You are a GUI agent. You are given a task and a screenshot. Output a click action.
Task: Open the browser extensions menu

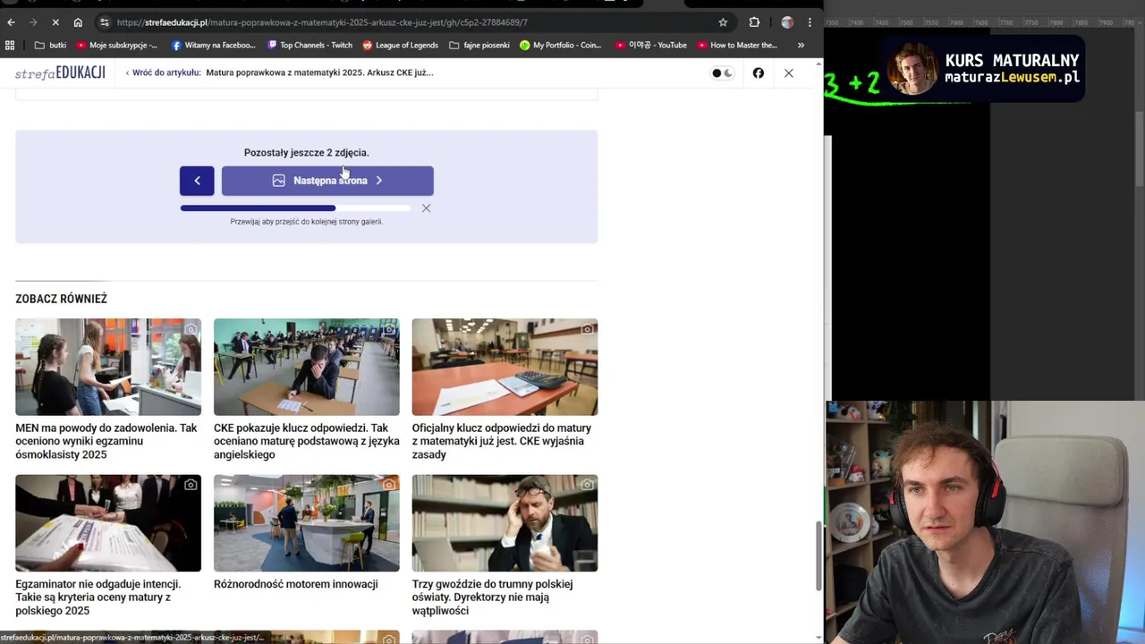(754, 22)
